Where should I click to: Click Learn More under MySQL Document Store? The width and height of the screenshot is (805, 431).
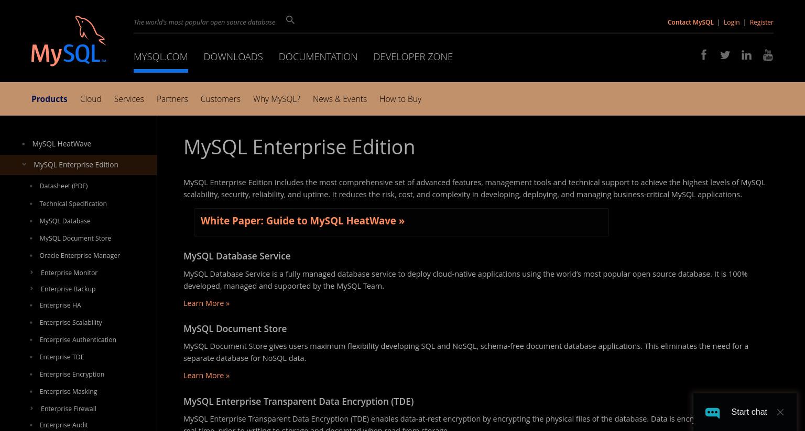[x=206, y=376]
